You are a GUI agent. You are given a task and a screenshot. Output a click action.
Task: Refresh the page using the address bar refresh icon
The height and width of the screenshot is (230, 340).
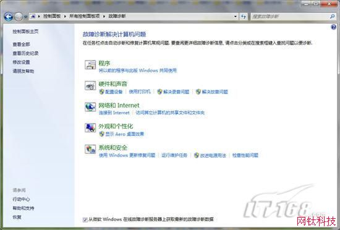[244, 17]
